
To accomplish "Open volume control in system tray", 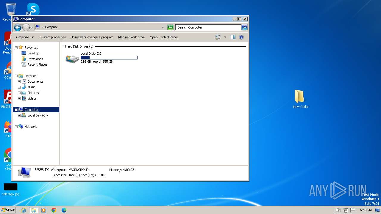I will pyautogui.click(x=338, y=210).
